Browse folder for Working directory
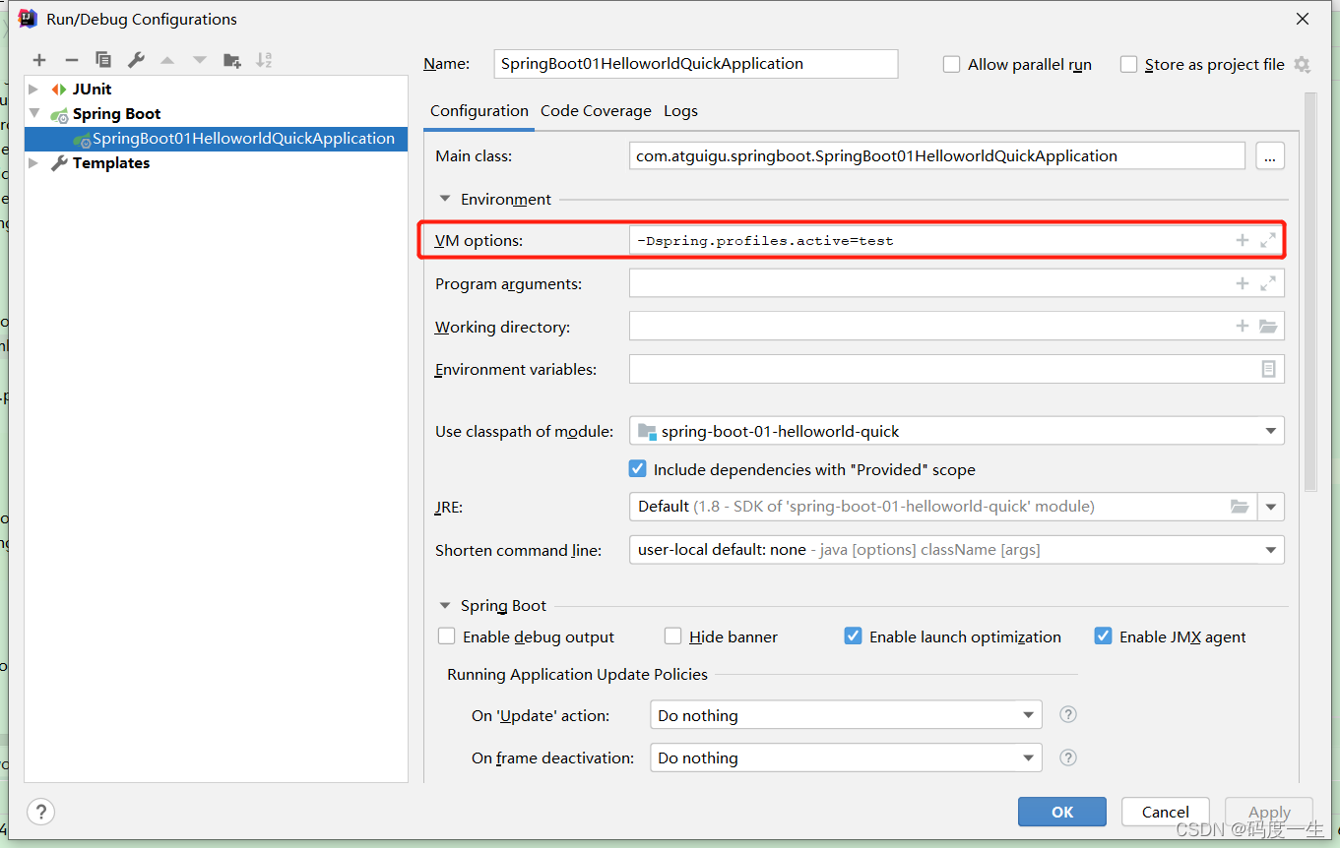This screenshot has height=848, width=1340. pyautogui.click(x=1268, y=326)
